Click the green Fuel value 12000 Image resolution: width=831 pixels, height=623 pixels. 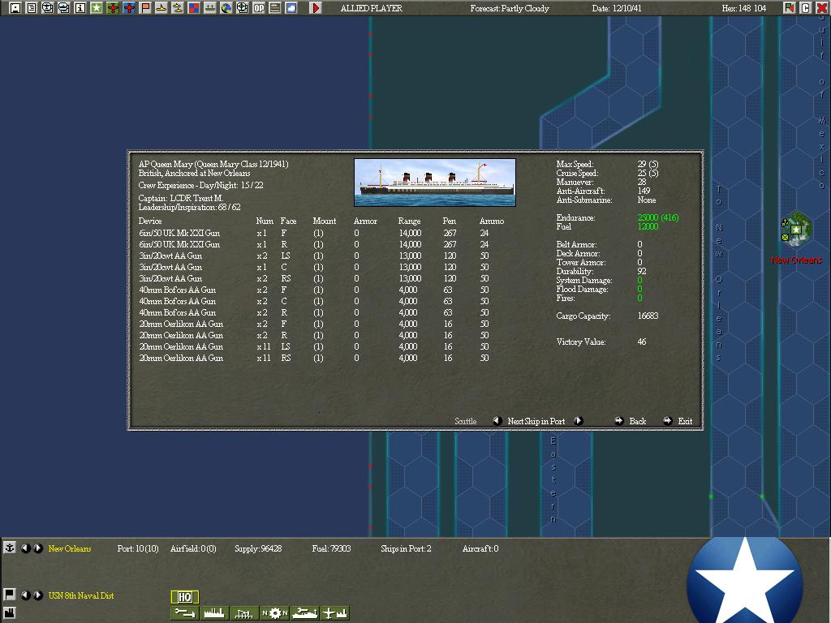(x=648, y=227)
